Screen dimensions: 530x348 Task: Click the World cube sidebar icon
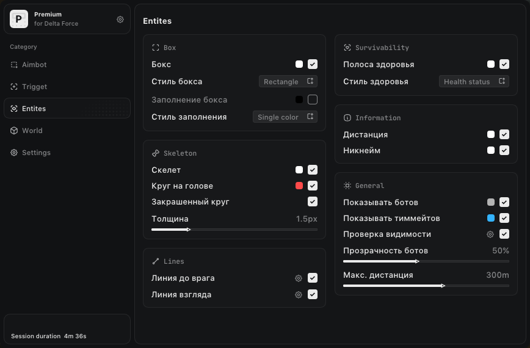(x=14, y=131)
